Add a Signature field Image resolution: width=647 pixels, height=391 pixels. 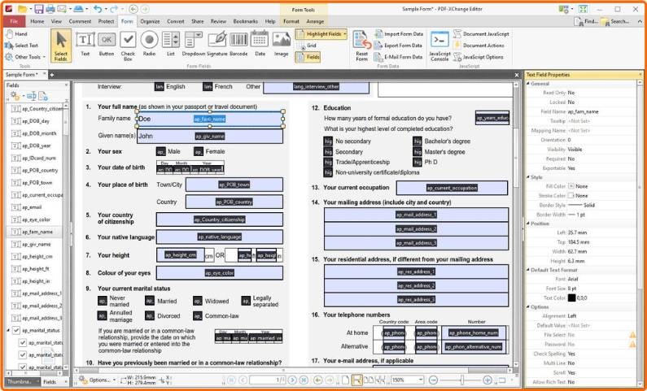[x=217, y=44]
